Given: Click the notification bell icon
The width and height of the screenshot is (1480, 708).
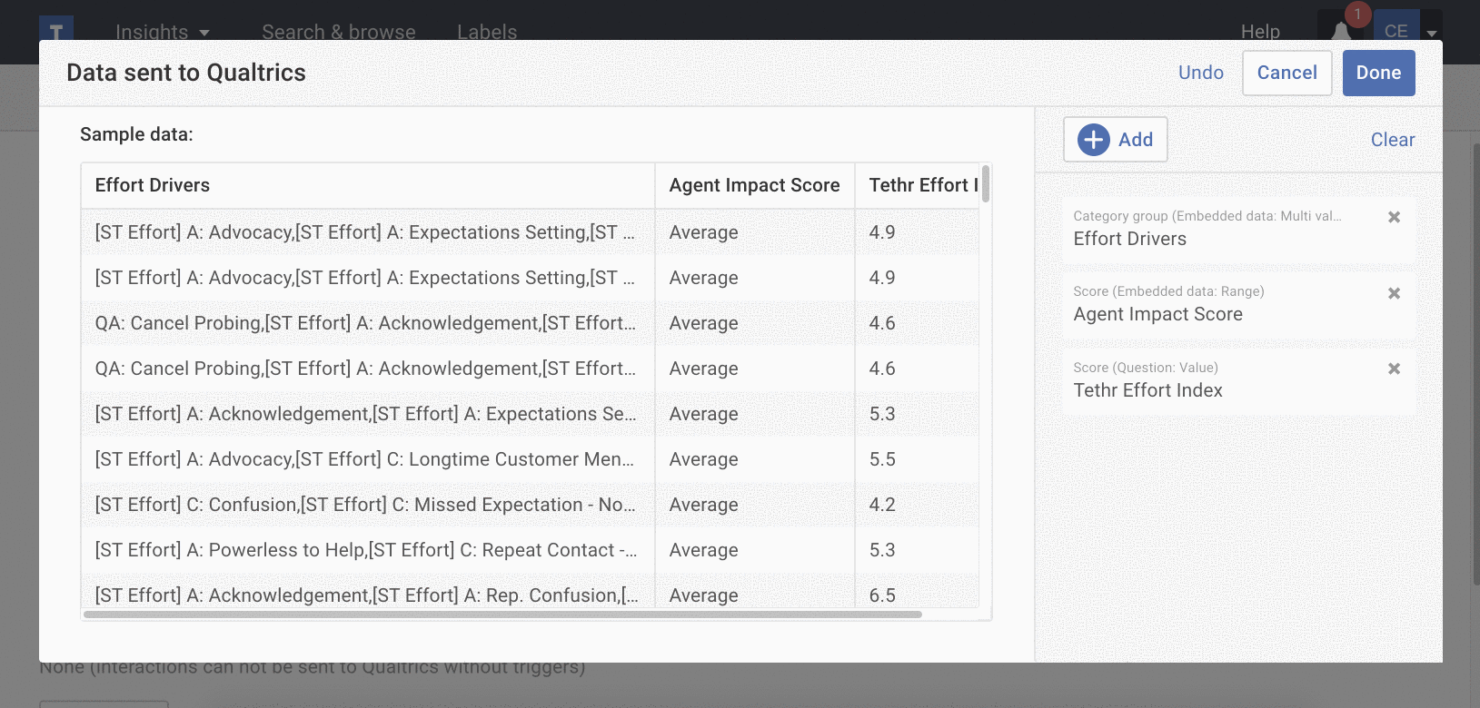Looking at the screenshot, I should pyautogui.click(x=1341, y=30).
